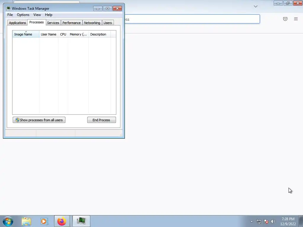
Task: Close the Firefox window
Action: click(x=298, y=3)
